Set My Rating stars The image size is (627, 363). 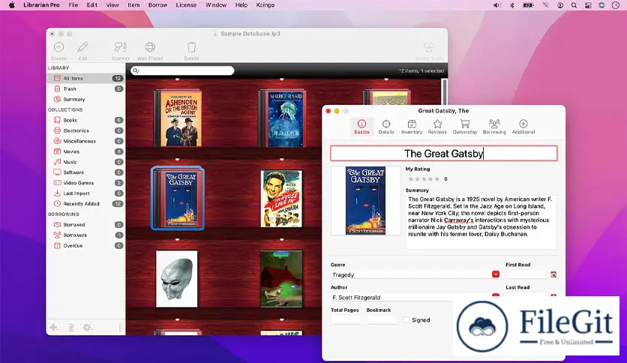(424, 179)
